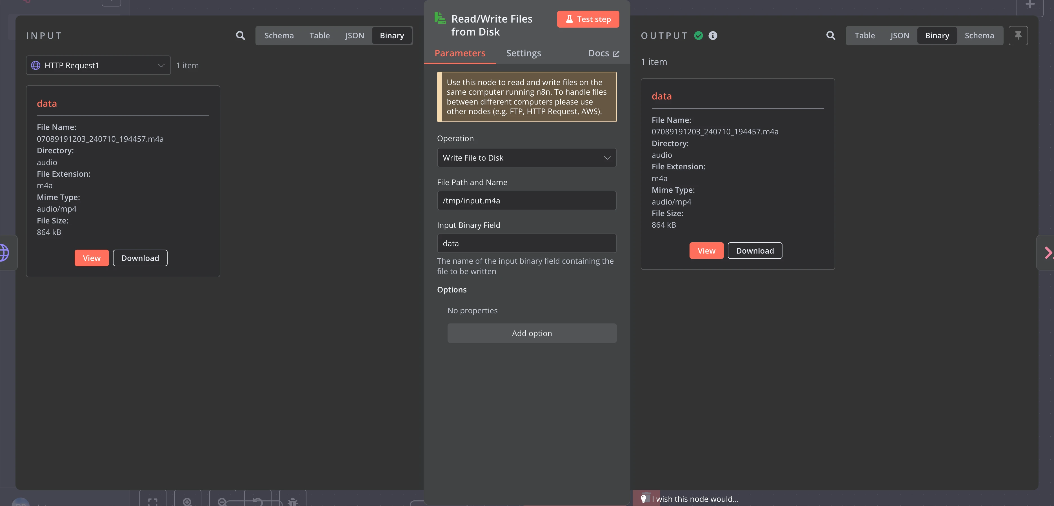
Task: Open the Operation dropdown
Action: point(526,157)
